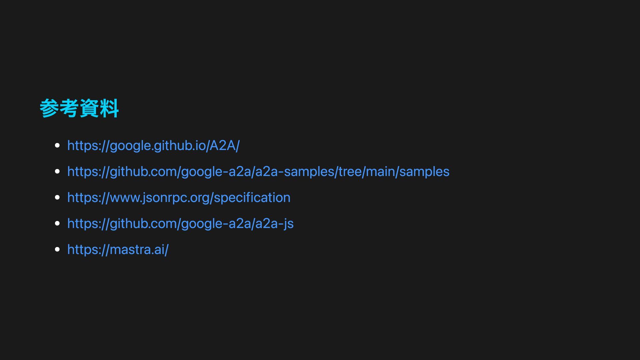The height and width of the screenshot is (360, 640).
Task: Open the A2A samples folder URL
Action: (258, 172)
